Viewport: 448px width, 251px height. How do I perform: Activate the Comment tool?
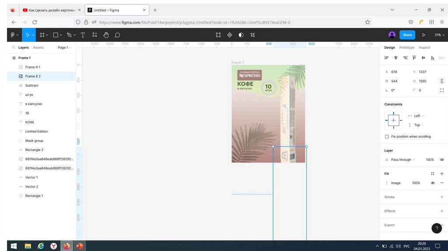tap(117, 35)
